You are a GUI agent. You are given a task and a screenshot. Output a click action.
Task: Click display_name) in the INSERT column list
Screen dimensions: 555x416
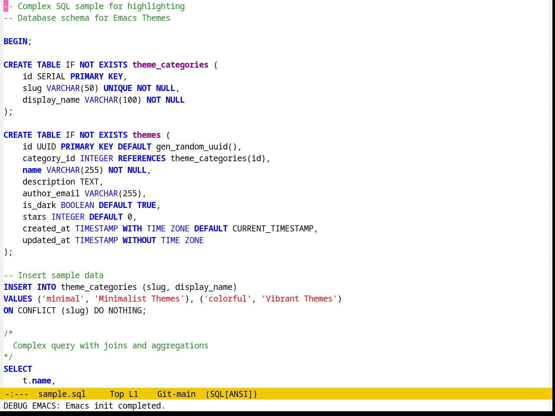coord(206,287)
